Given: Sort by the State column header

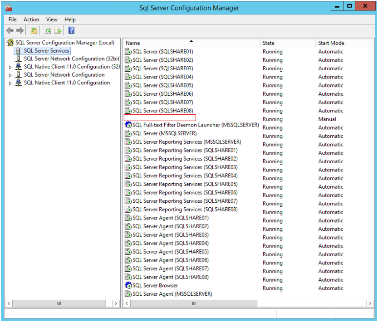Looking at the screenshot, I should (x=288, y=43).
